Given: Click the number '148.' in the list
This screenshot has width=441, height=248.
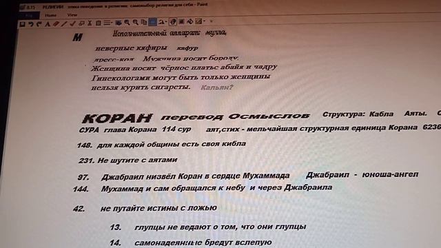Looking at the screenshot, I should point(85,145).
